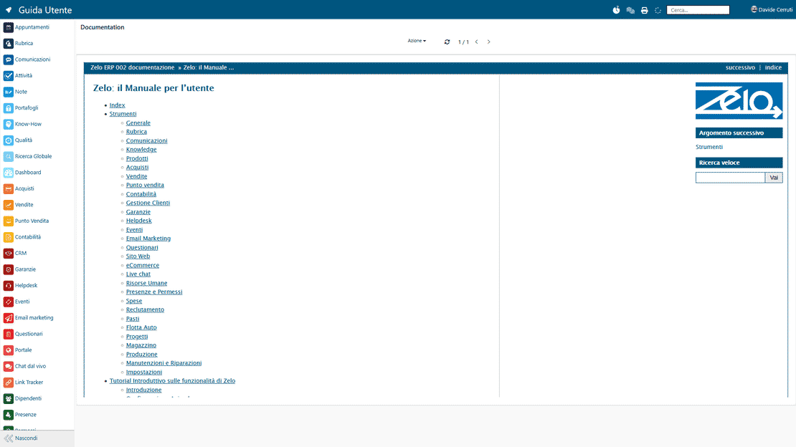This screenshot has width=796, height=447.
Task: Open the Email marketing sidebar icon
Action: (x=8, y=317)
